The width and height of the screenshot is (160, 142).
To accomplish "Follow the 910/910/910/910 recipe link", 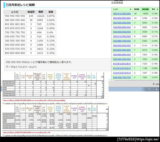I will click(122, 68).
